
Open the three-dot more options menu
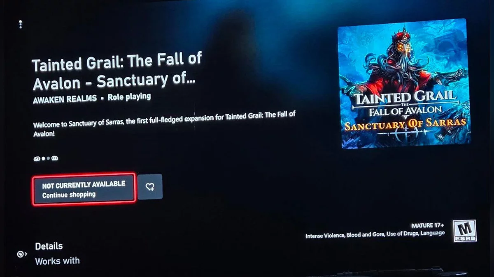pos(21,25)
